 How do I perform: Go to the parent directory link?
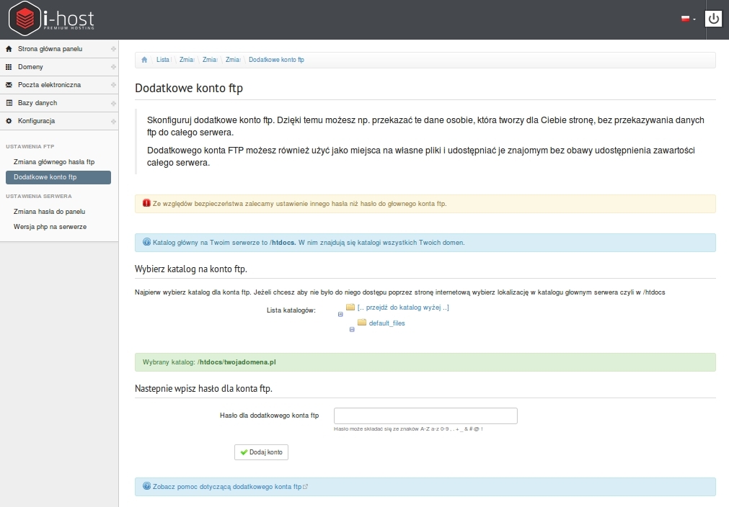click(403, 308)
